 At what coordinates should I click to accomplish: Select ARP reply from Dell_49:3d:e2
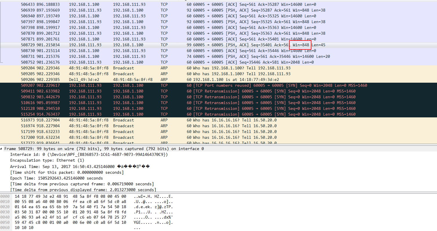[x=218, y=80]
